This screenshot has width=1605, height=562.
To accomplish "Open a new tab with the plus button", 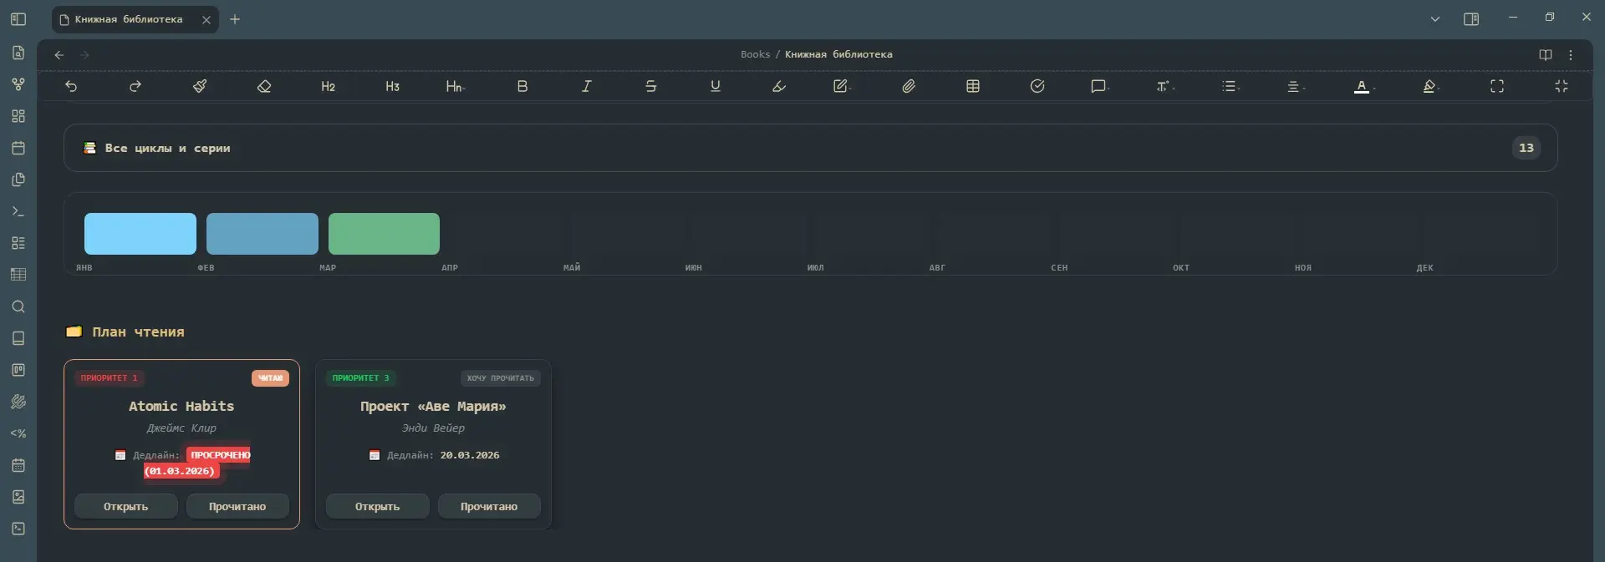I will [235, 19].
